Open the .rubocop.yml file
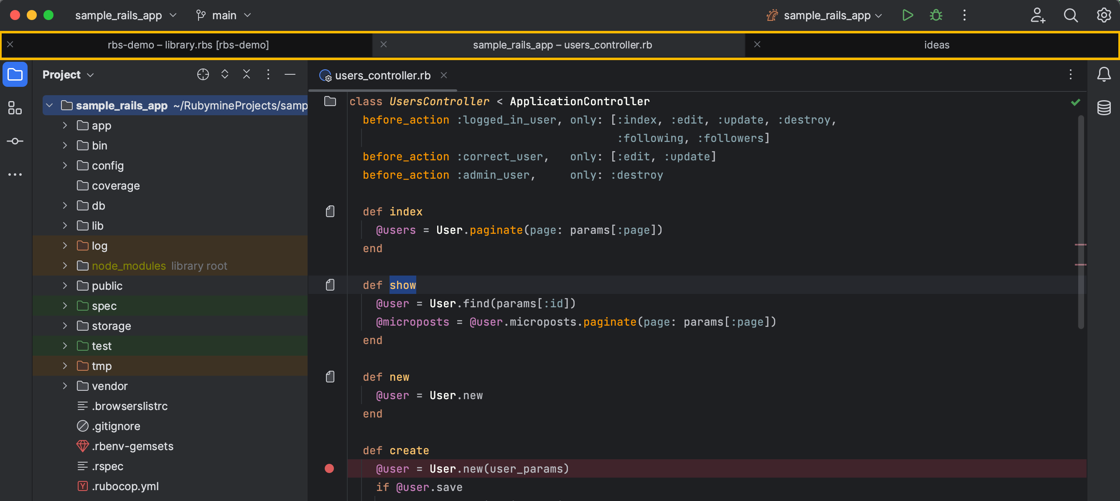Screen dimensions: 1120x501 tap(125, 486)
